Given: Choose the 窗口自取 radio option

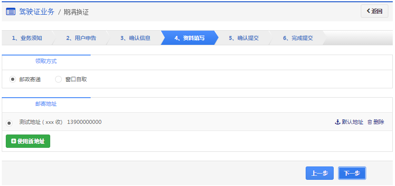Looking at the screenshot, I should [58, 79].
